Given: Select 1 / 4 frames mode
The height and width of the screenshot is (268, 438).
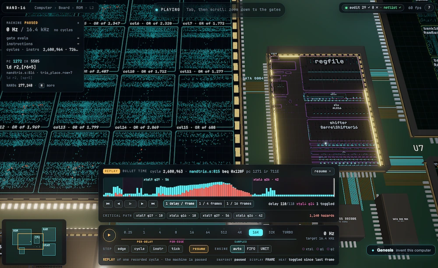Looking at the screenshot, I should [x=210, y=204].
